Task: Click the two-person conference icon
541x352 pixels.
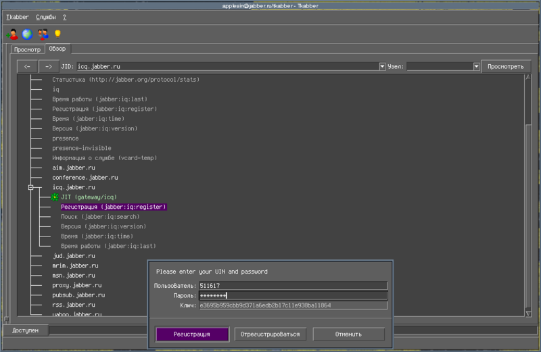Action: point(43,34)
